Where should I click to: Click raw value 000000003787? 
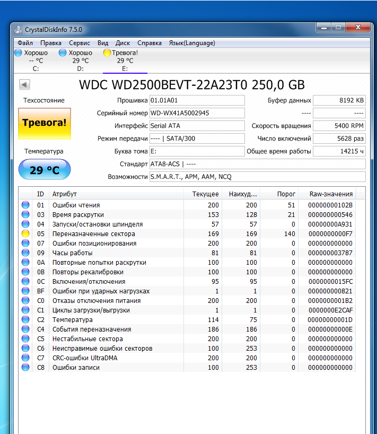[x=330, y=253]
